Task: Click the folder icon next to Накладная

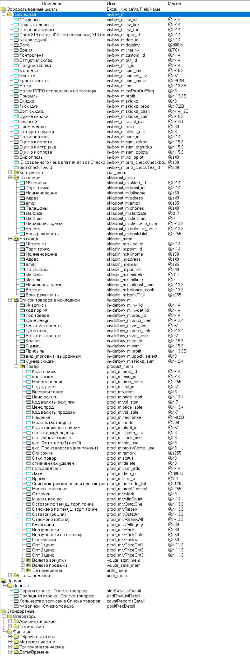Action: (10, 15)
